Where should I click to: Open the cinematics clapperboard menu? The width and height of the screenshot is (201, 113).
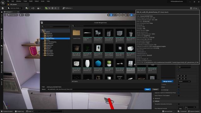(39, 8)
